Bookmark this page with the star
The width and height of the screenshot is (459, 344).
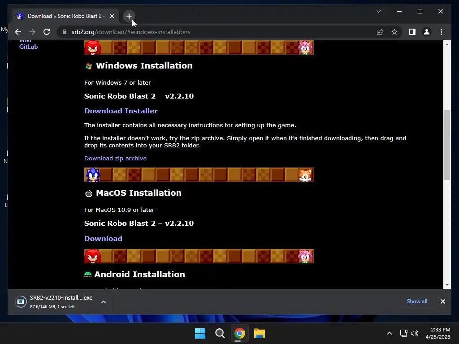tap(394, 32)
